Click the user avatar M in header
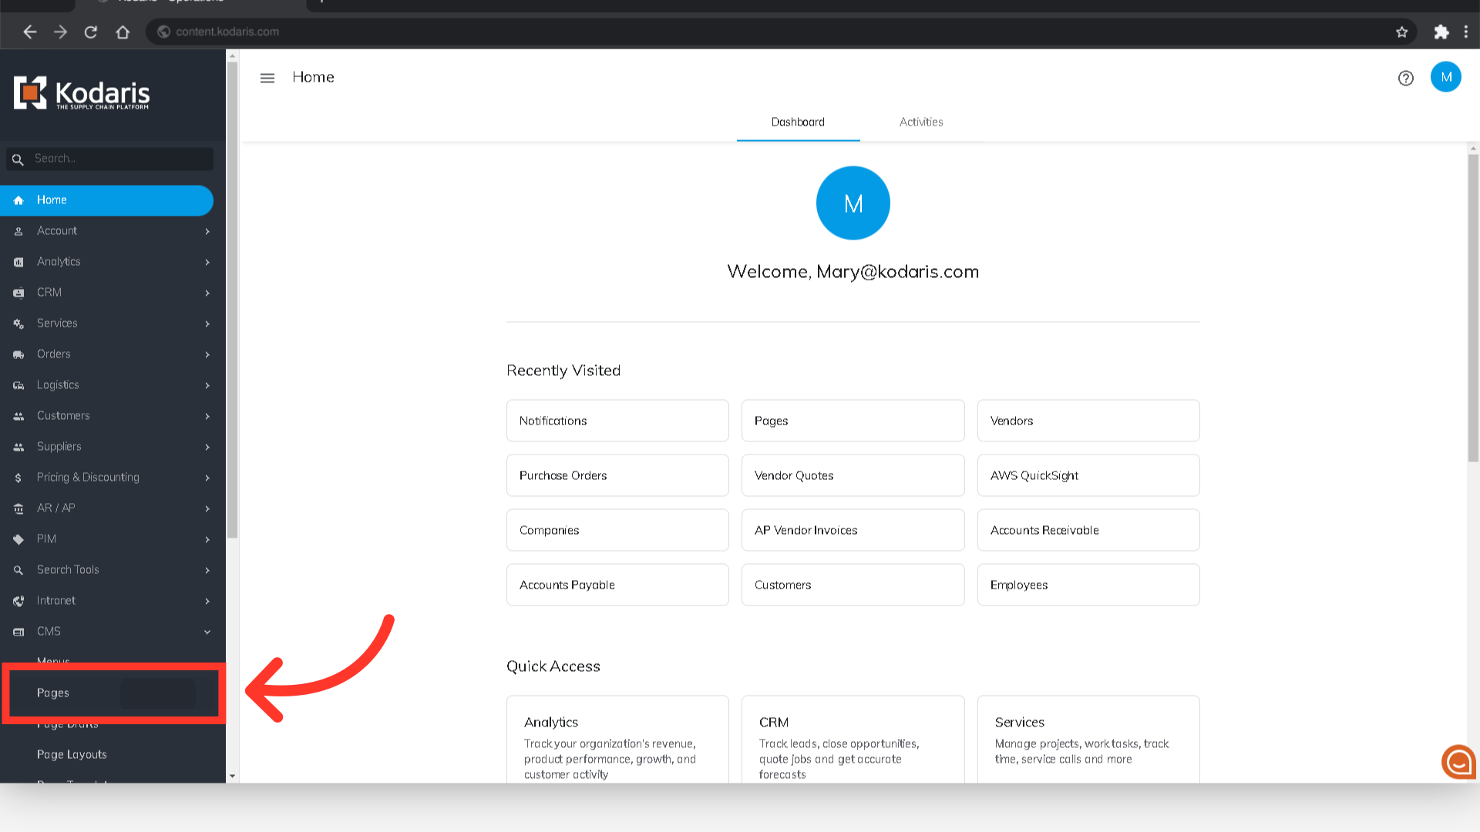 click(x=1445, y=77)
